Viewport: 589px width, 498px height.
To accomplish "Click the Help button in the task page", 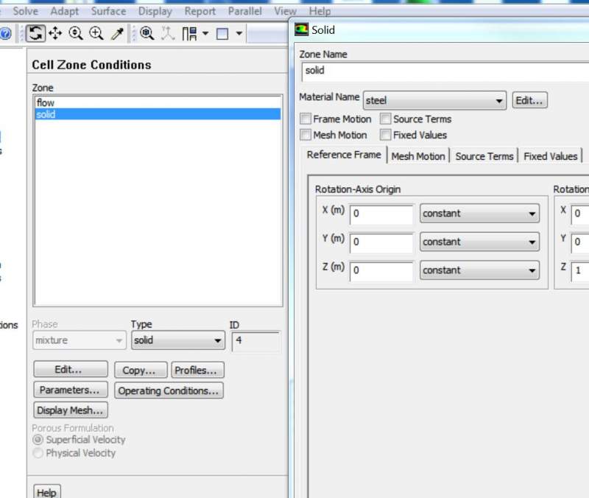I will click(x=47, y=491).
